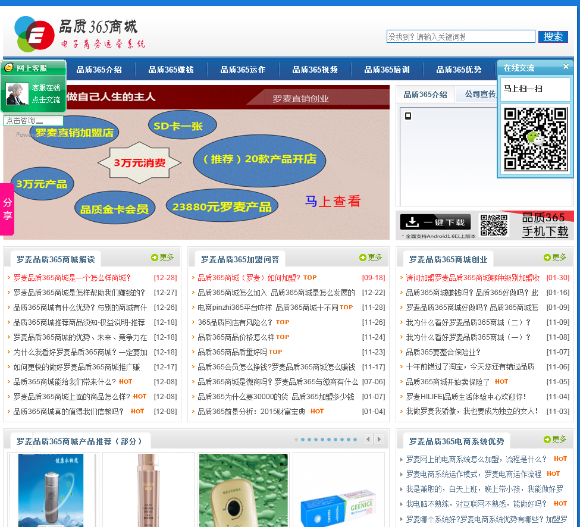Image resolution: width=580 pixels, height=527 pixels.
Task: Click the 搜索 search button
Action: pos(553,37)
